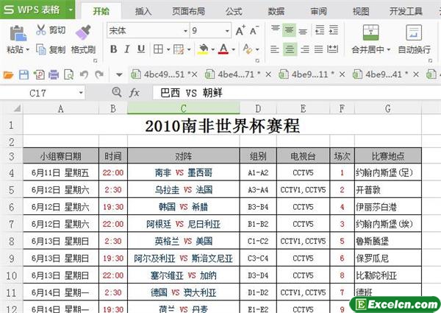Image resolution: width=441 pixels, height=313 pixels.
Task: Open clear formatting dropdown arrow
Action: (x=257, y=49)
